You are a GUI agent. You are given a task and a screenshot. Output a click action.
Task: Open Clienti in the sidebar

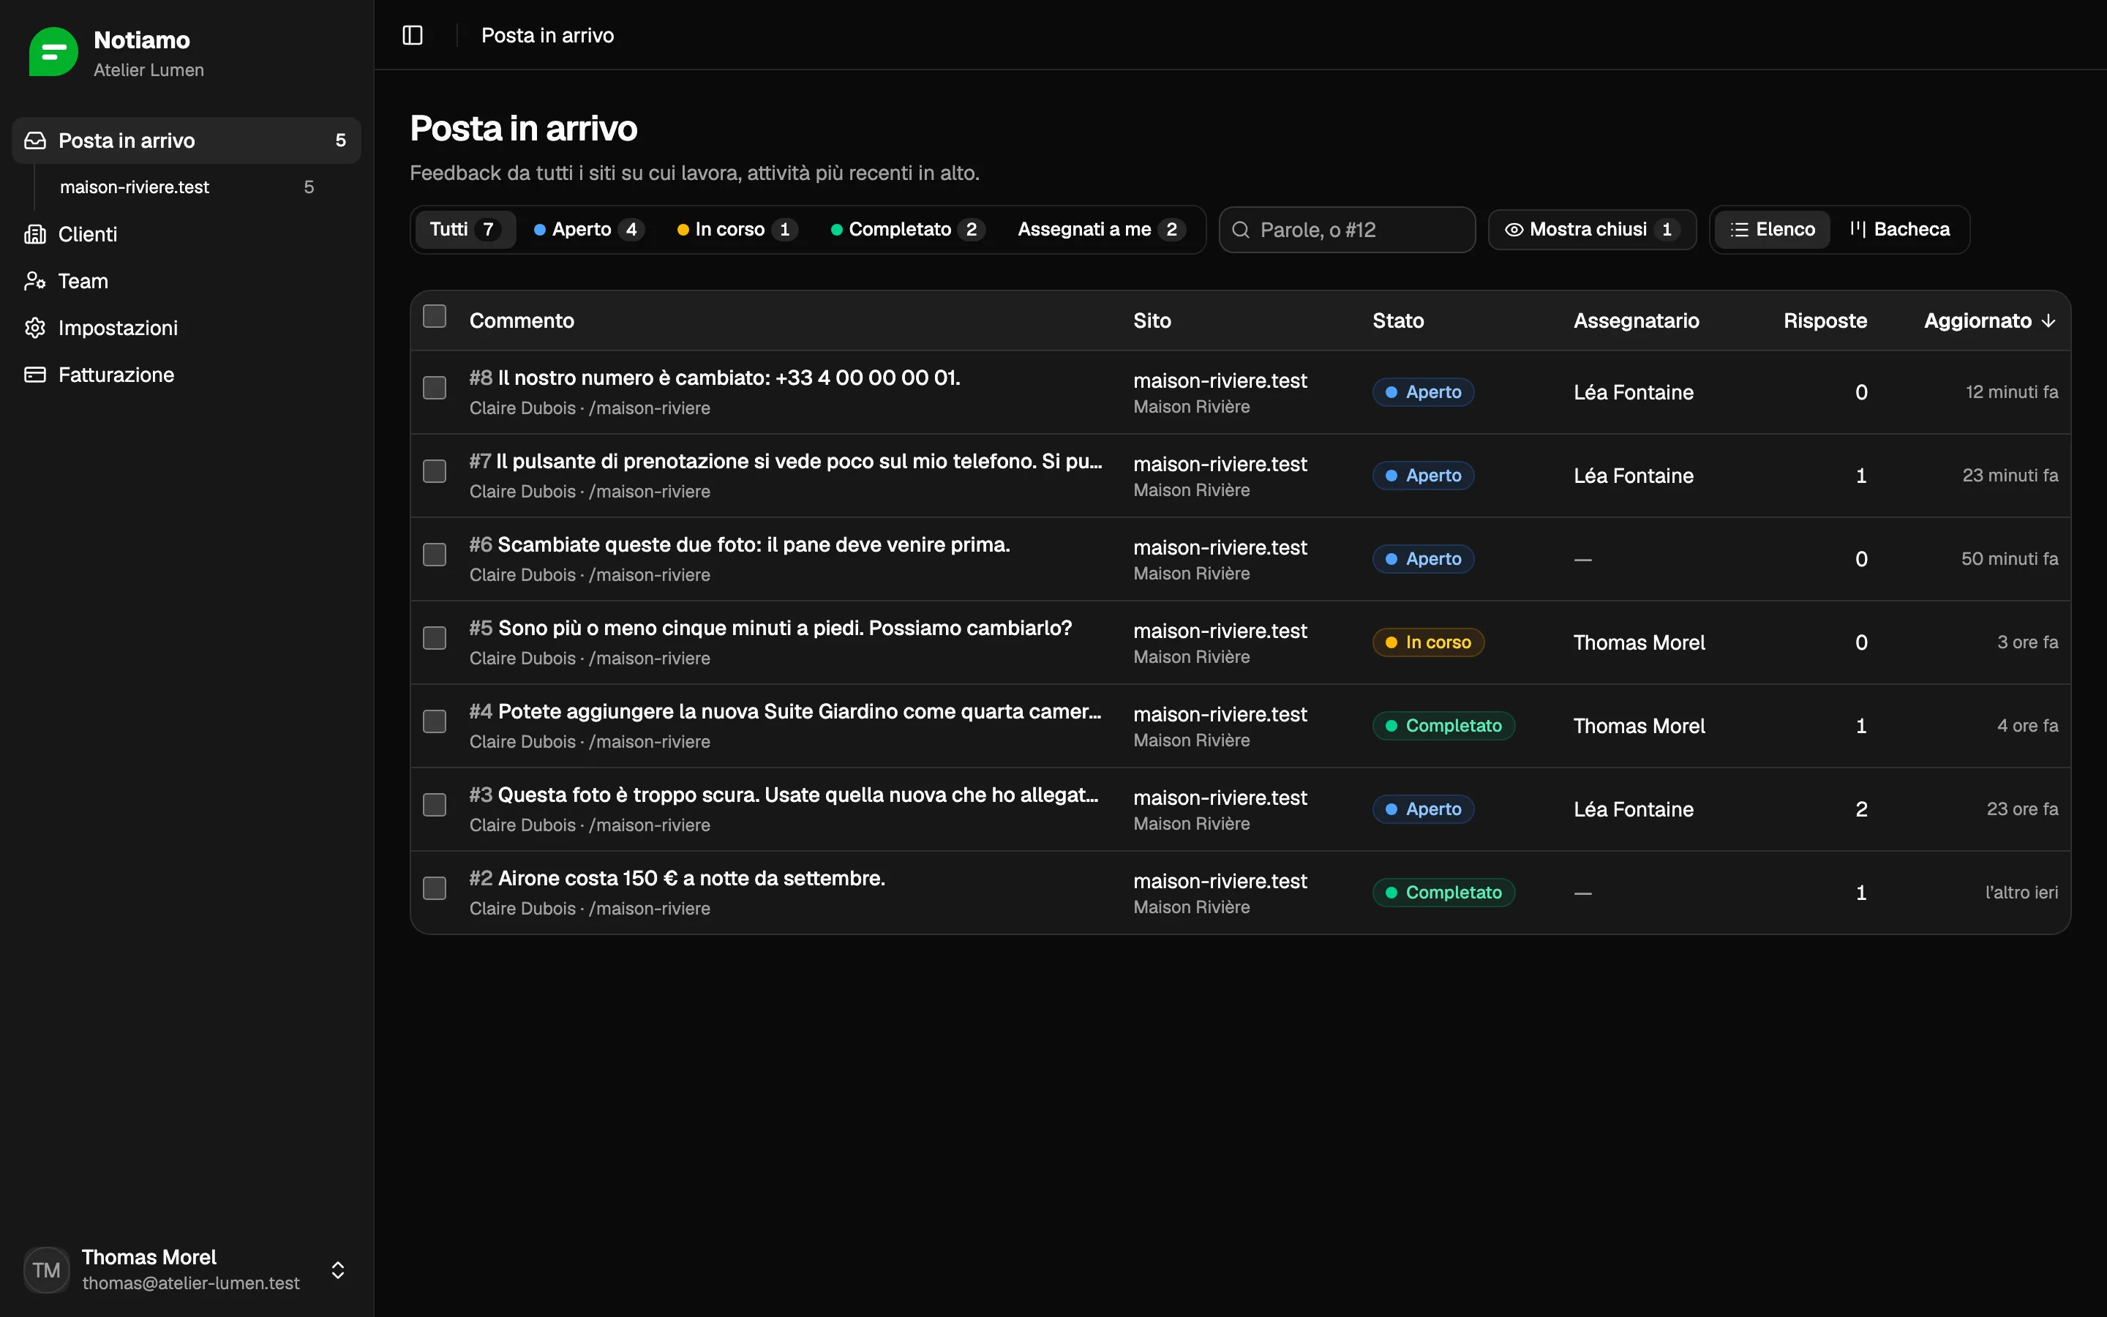pyautogui.click(x=187, y=234)
